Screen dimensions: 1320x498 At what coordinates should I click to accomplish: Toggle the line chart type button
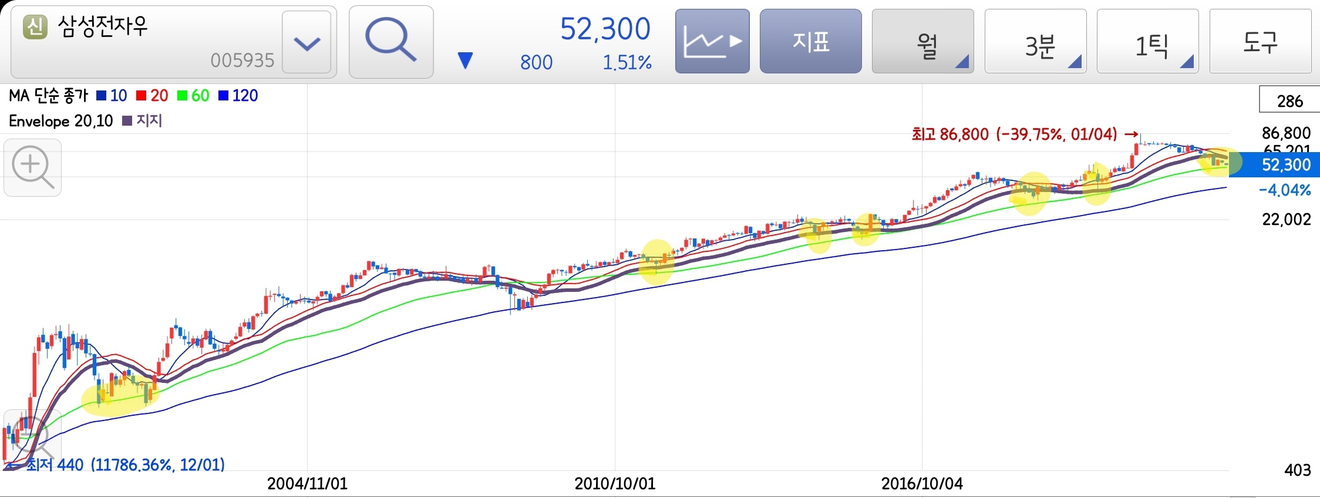coord(712,41)
